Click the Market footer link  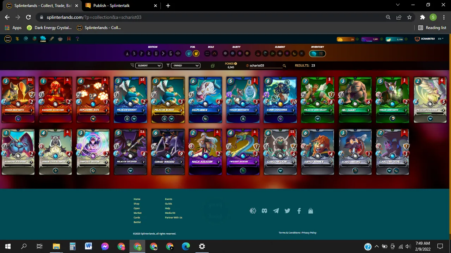(x=137, y=213)
